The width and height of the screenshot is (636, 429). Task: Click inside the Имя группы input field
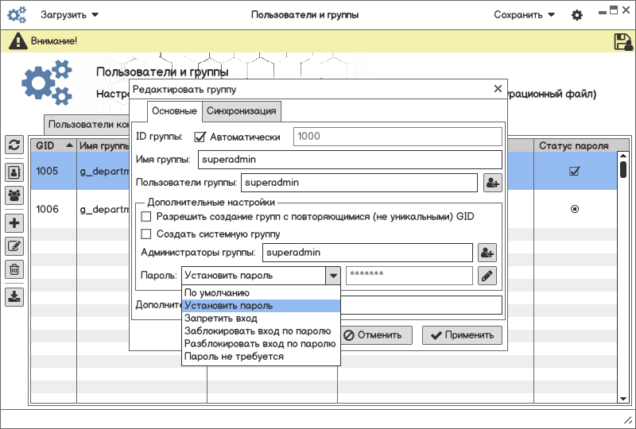pos(350,160)
